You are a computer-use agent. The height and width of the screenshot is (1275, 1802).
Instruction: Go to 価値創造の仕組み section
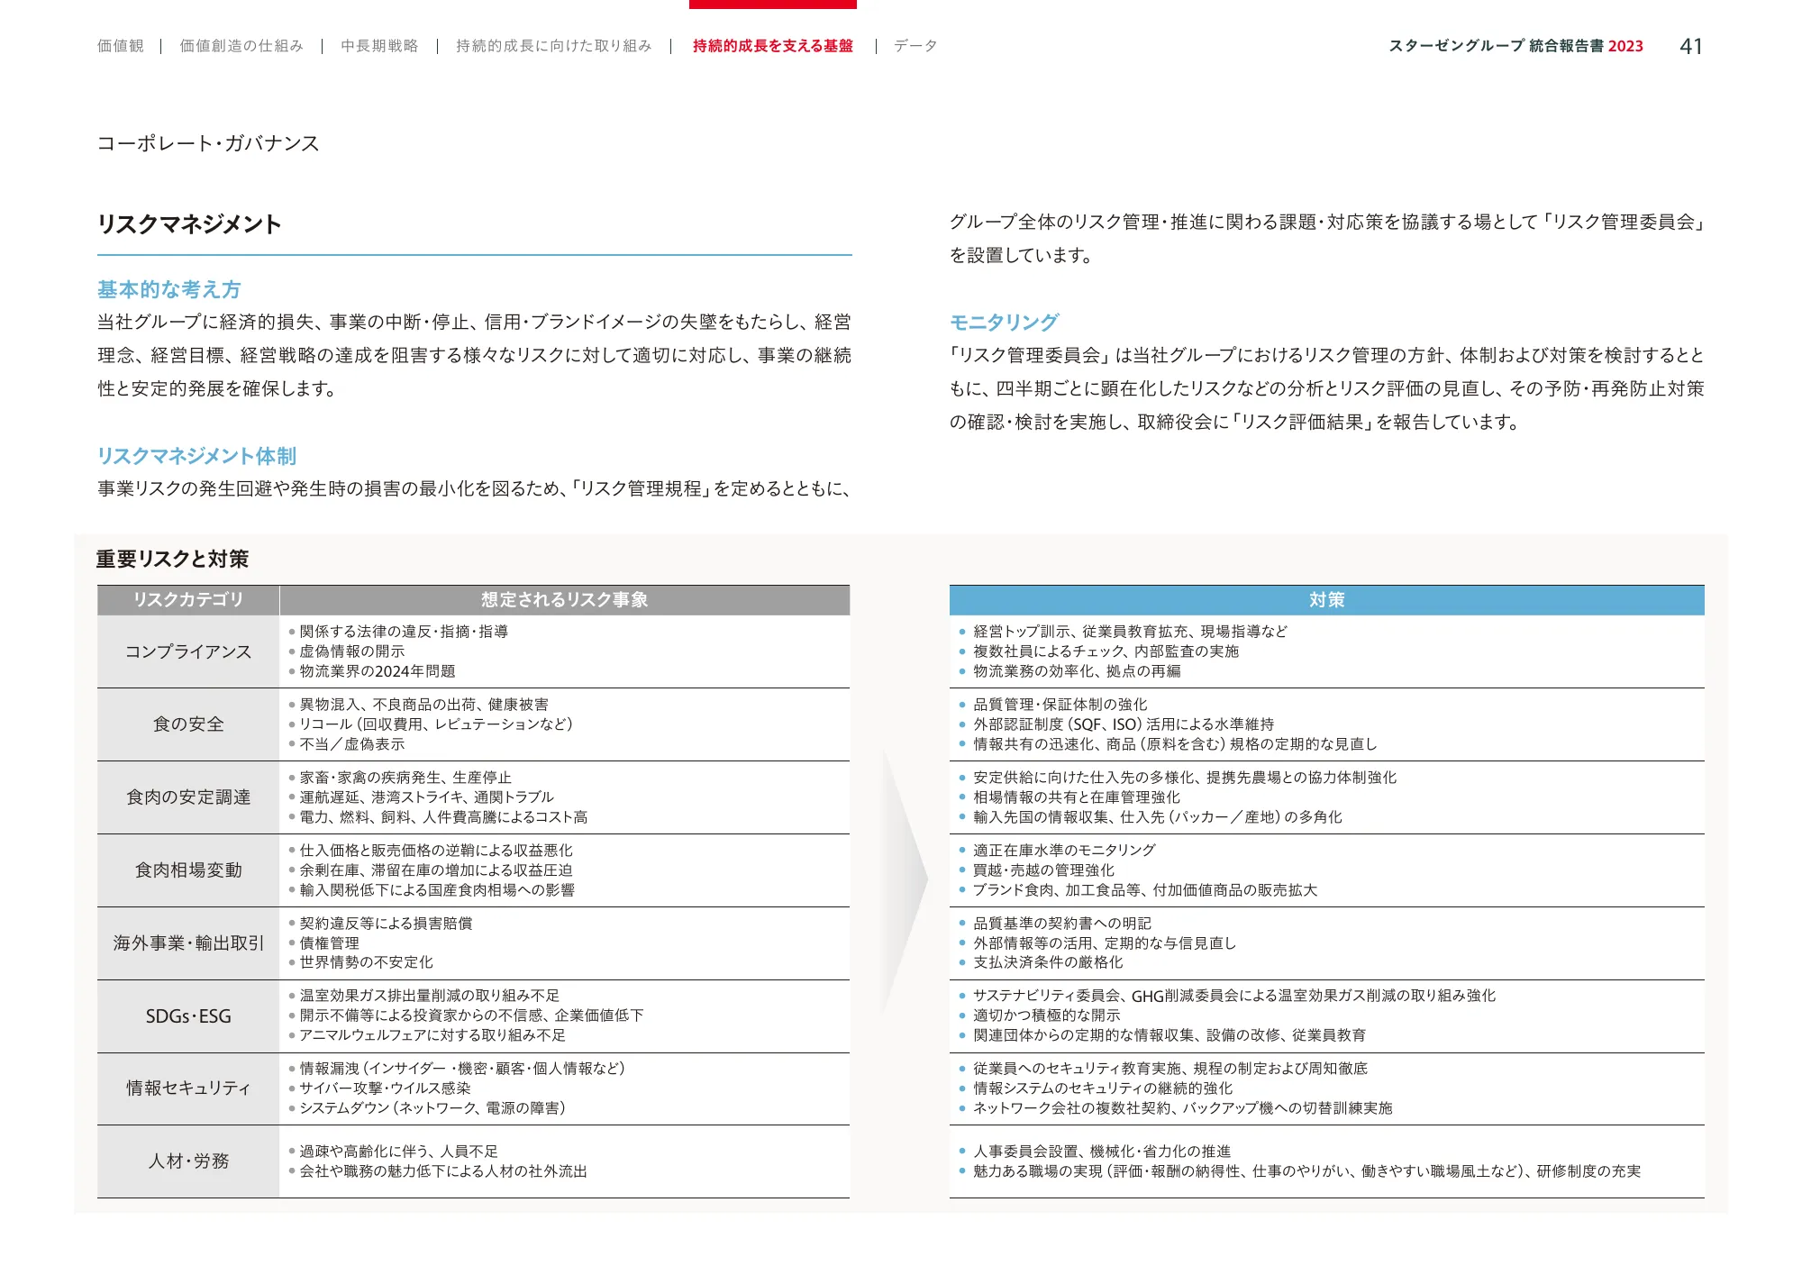(x=241, y=46)
